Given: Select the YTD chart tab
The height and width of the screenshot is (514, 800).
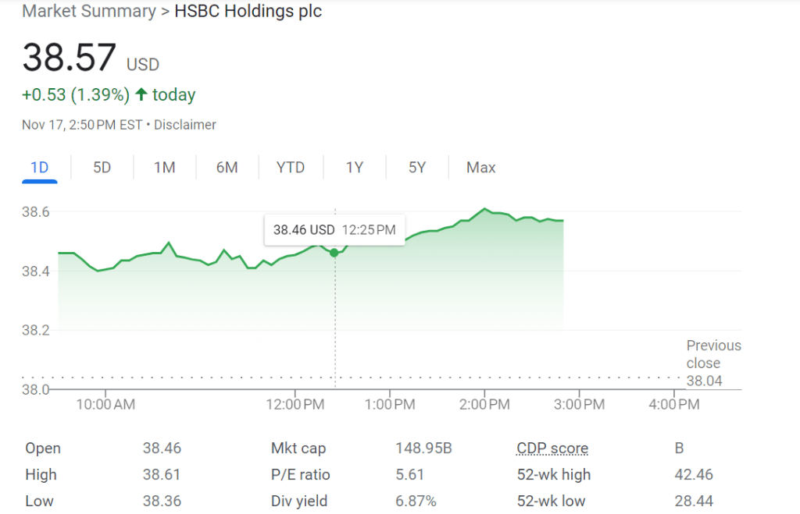Looking at the screenshot, I should pyautogui.click(x=291, y=168).
